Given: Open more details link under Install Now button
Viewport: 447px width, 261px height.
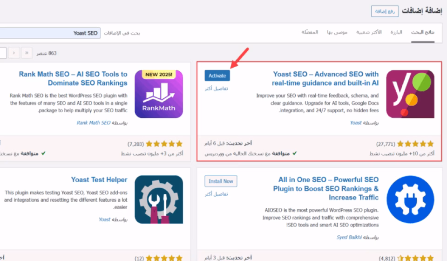Looking at the screenshot, I should click(x=217, y=193).
